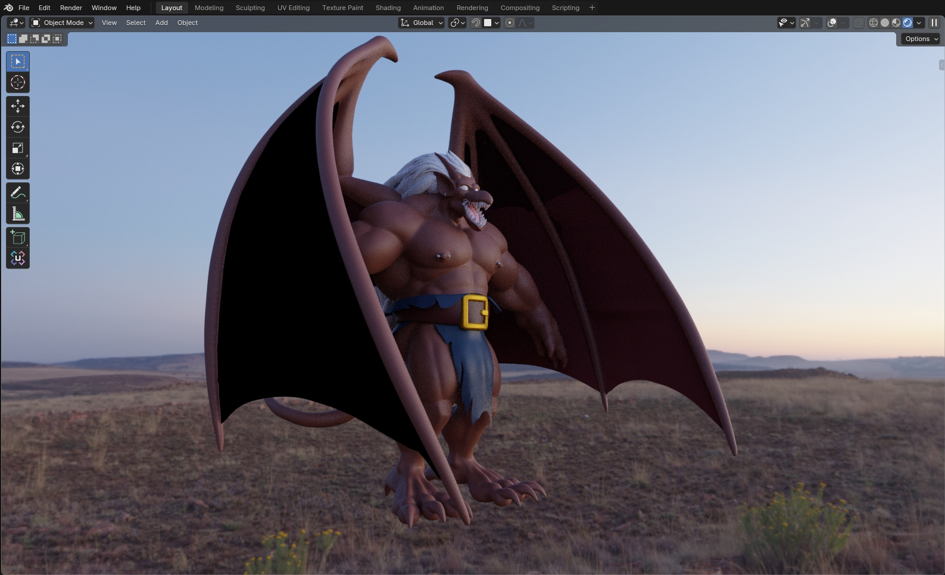Toggle viewport gizmos display
This screenshot has width=945, height=575.
(805, 23)
